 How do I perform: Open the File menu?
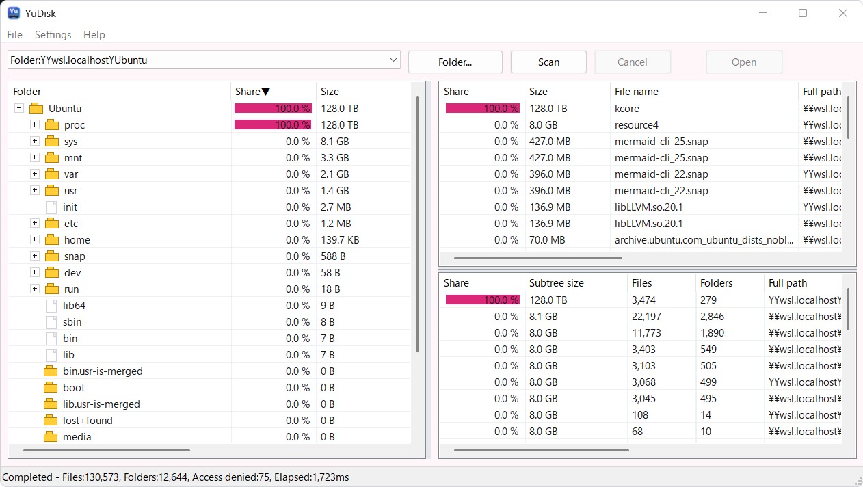(x=14, y=34)
